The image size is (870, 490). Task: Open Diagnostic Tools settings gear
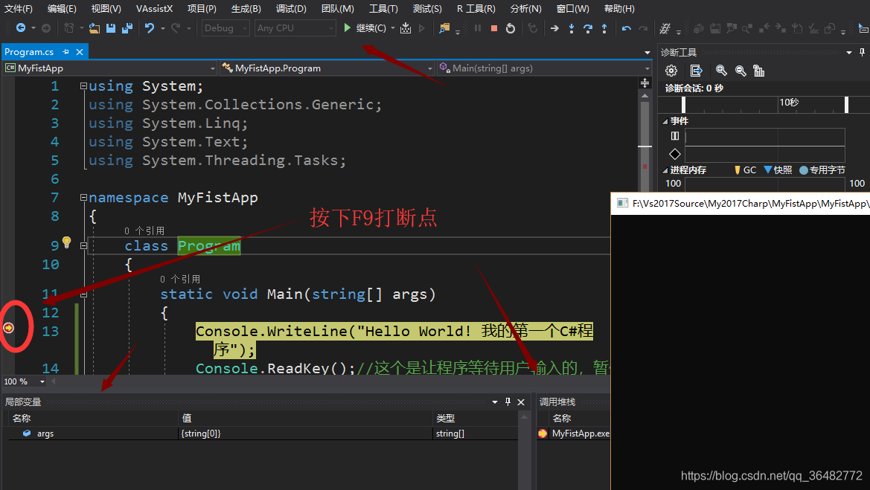coord(671,71)
